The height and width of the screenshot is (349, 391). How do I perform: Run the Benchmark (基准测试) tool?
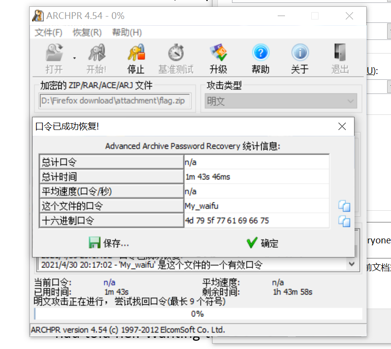tap(176, 53)
